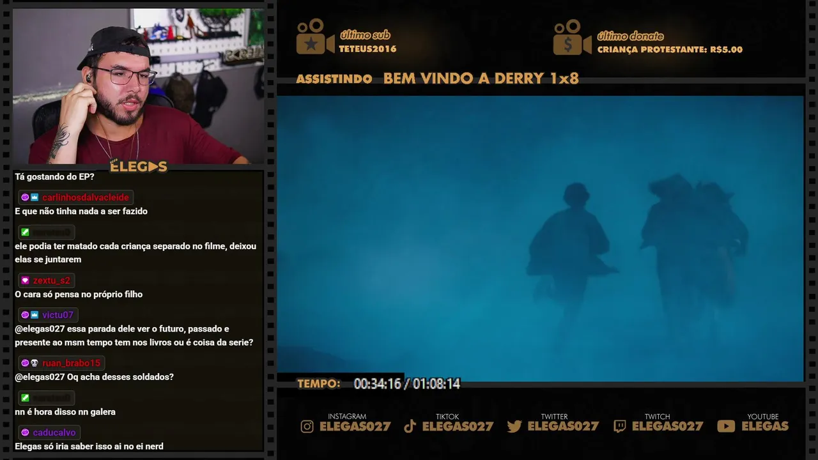Click the Instagram logo icon

pos(307,426)
